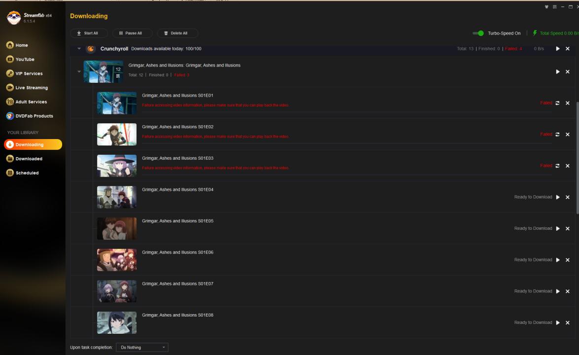Click 'Ready to Download' status for S01E06
Screen dimensions: 579x355
[533, 260]
